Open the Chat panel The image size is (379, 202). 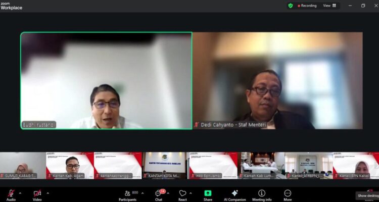click(159, 194)
